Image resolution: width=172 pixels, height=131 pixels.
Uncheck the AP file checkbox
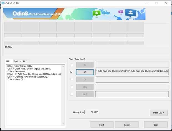[x=72, y=72]
